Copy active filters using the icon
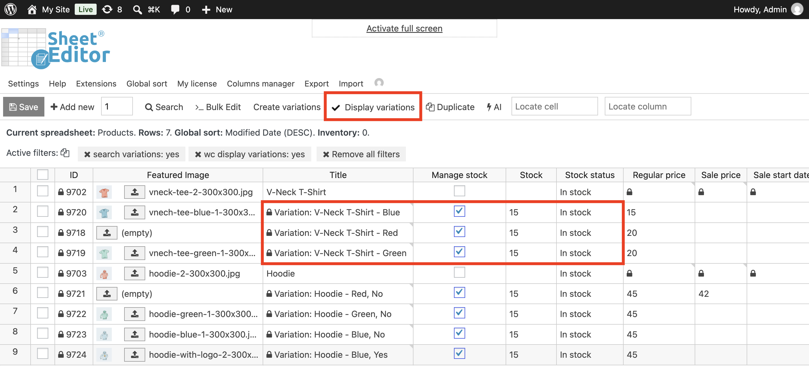The width and height of the screenshot is (809, 383). (x=65, y=153)
